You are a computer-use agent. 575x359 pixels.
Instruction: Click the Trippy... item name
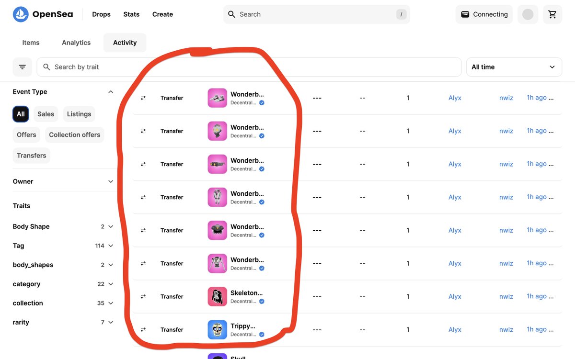[243, 326]
